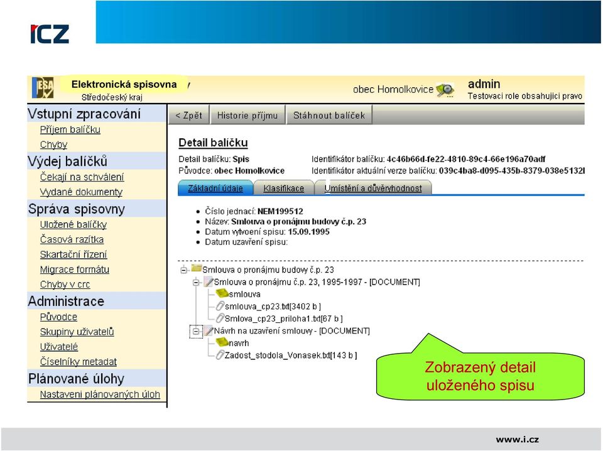
Task: Select Návrh na uzavření smlouvy - [DOCUMENT] label
Action: point(292,331)
